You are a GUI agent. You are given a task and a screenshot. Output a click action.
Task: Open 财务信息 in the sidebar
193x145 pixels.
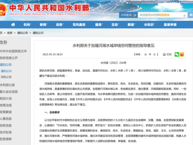click(x=6, y=126)
